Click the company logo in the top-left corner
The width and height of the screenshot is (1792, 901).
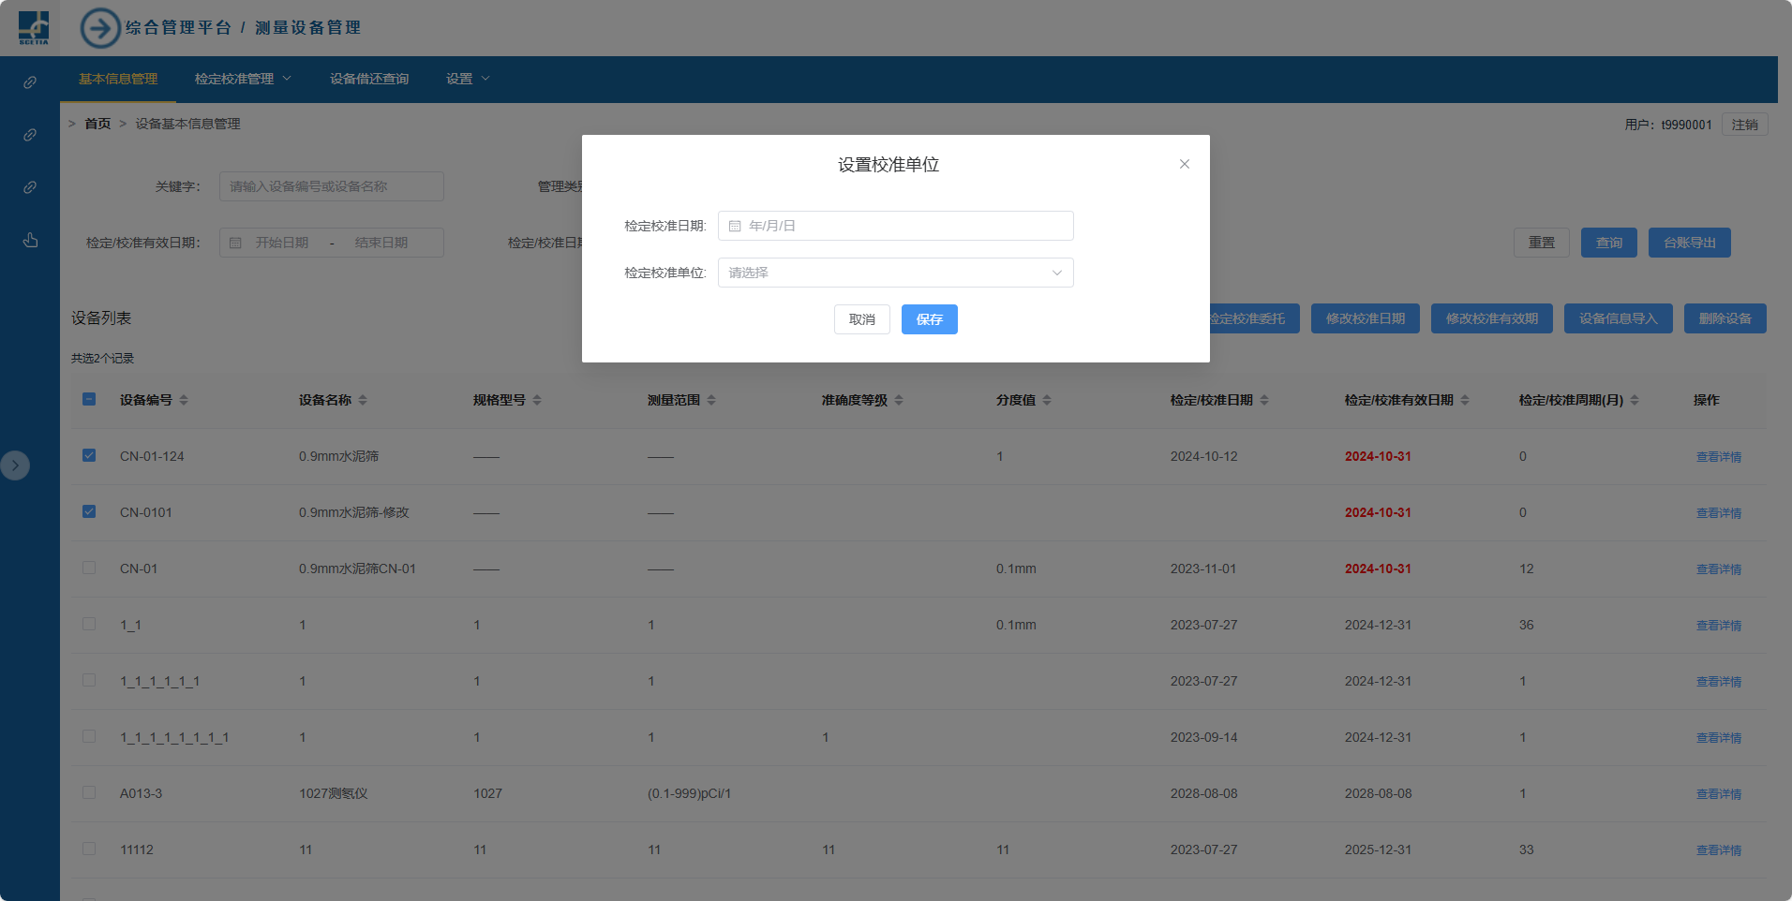pos(34,28)
